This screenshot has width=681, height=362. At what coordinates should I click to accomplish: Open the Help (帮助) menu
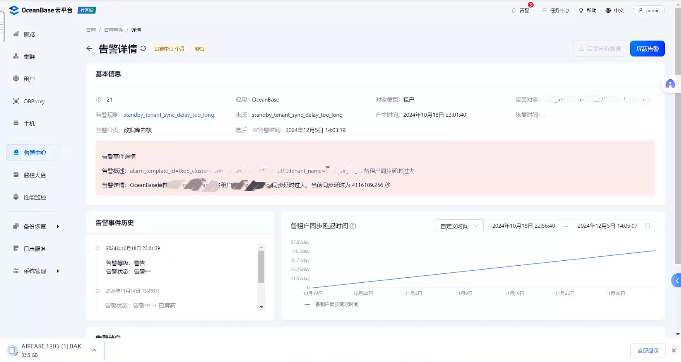[587, 10]
